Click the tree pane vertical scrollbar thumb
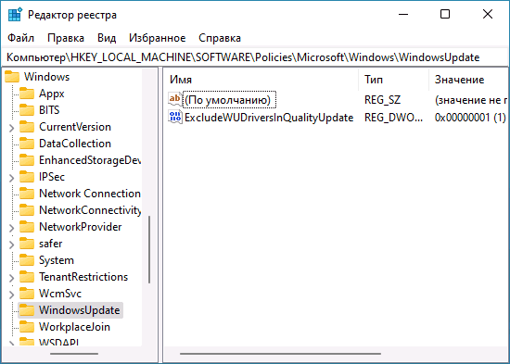The width and height of the screenshot is (510, 364). pyautogui.click(x=149, y=249)
